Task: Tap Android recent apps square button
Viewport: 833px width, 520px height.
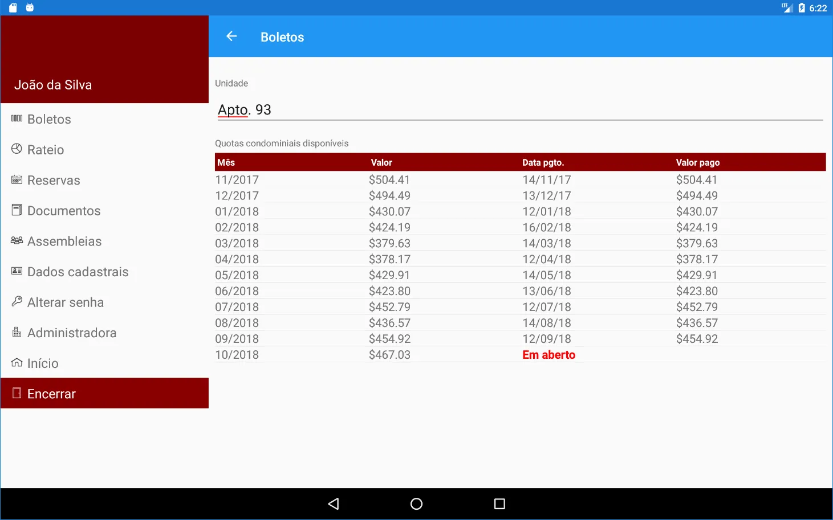Action: [x=499, y=504]
